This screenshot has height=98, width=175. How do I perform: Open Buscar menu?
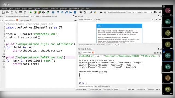pyautogui.click(x=17, y=9)
